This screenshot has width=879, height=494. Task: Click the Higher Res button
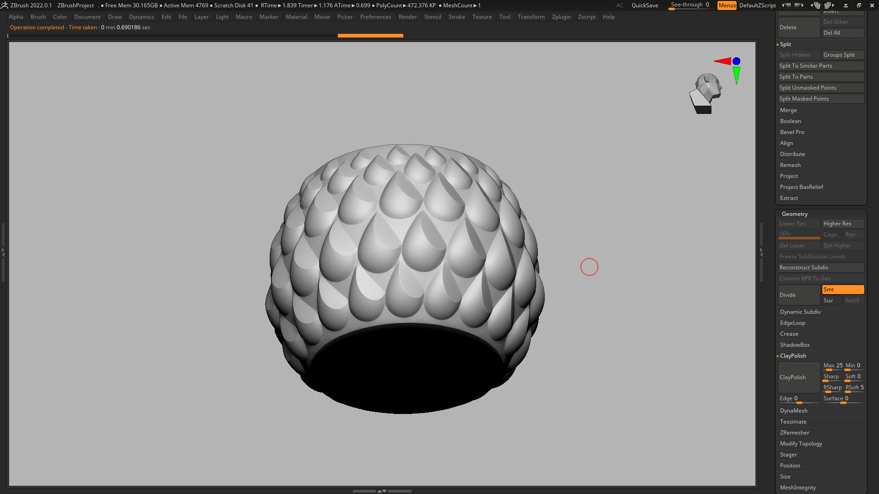coord(843,224)
